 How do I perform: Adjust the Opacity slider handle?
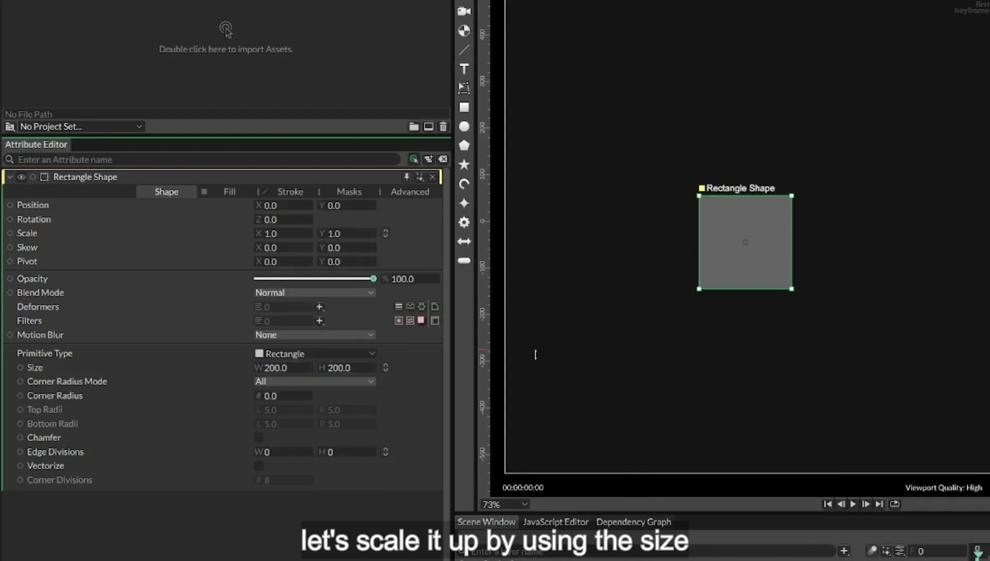tap(373, 278)
